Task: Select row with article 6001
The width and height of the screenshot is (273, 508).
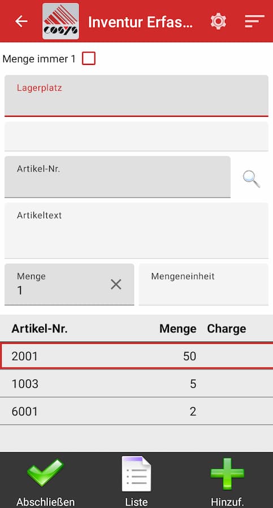Action: tap(136, 411)
